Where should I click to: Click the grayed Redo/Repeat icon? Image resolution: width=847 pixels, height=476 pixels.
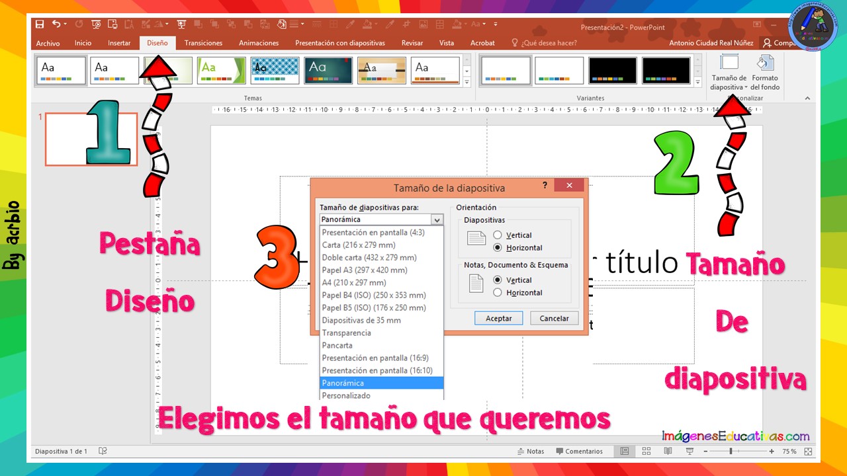pyautogui.click(x=79, y=24)
